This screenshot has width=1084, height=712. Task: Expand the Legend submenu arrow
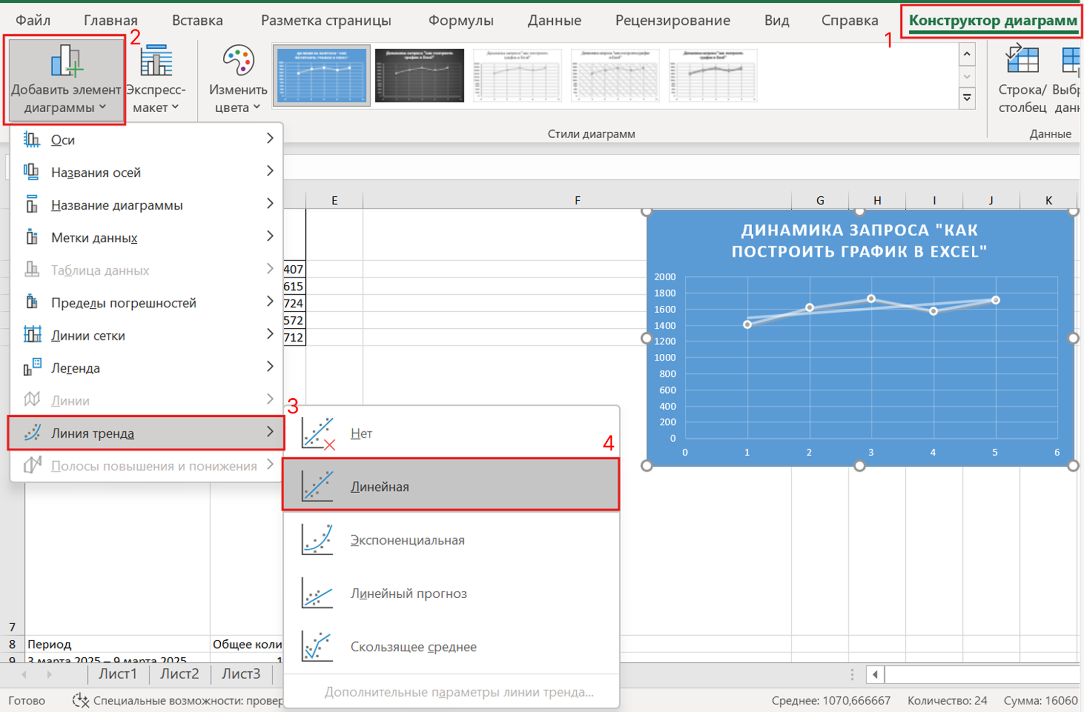(x=270, y=367)
